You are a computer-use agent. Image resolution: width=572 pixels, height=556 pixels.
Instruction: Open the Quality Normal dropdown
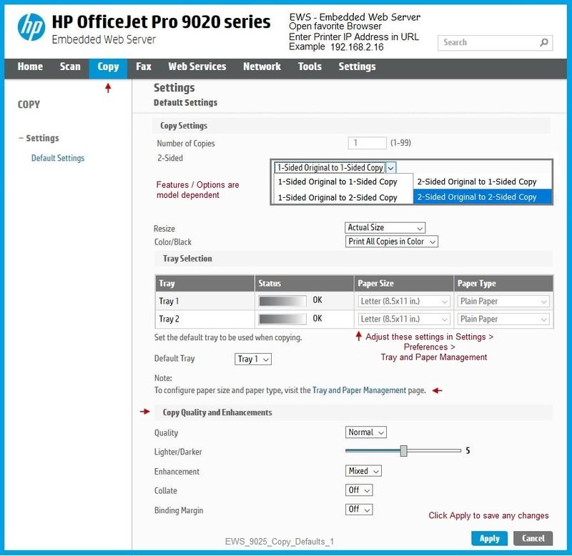(x=365, y=432)
